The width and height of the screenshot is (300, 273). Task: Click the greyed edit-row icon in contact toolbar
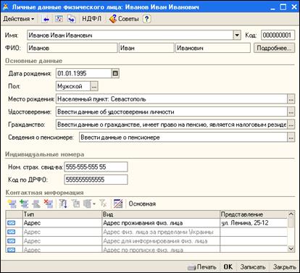click(x=36, y=203)
